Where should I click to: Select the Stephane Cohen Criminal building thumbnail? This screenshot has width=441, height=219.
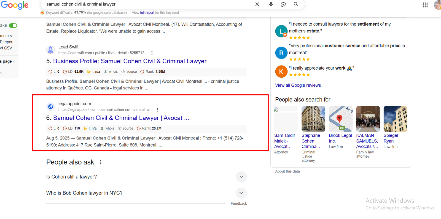[313, 119]
